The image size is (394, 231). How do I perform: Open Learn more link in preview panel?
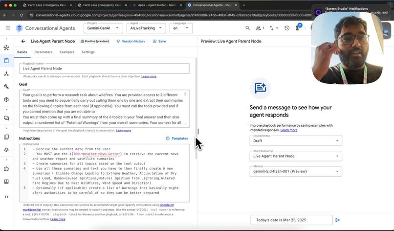tap(289, 130)
